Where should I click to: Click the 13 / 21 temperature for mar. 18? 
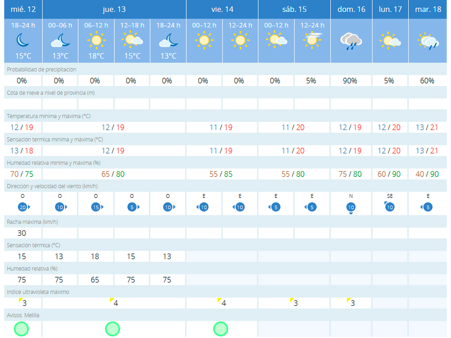[x=427, y=127]
